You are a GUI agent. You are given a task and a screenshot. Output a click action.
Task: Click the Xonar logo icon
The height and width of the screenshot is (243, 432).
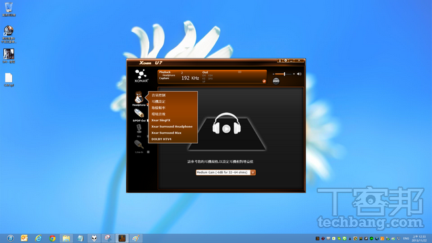click(x=141, y=76)
